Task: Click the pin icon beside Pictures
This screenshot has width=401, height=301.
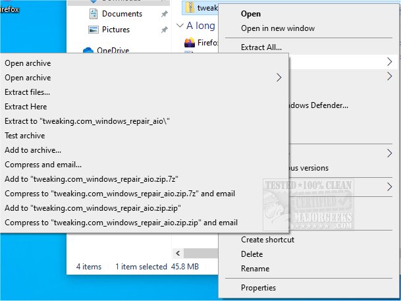Action: tap(164, 30)
